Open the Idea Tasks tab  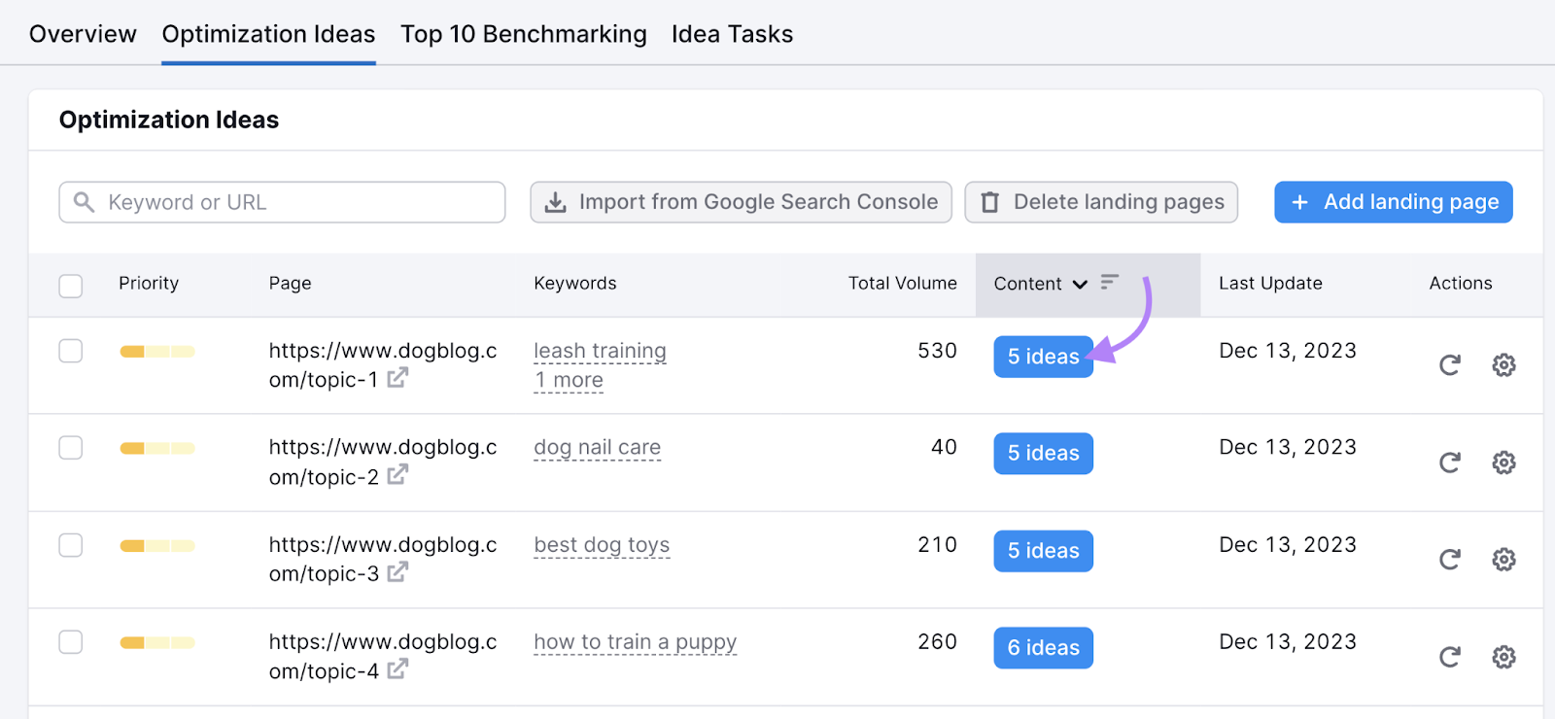pos(732,35)
